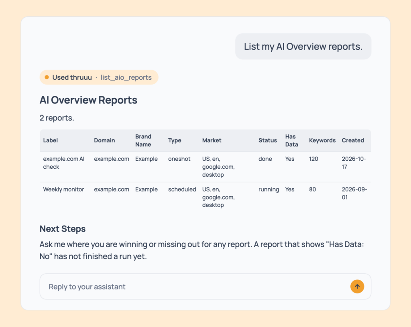Select the 'Weekly monitor' label cell

pos(63,189)
